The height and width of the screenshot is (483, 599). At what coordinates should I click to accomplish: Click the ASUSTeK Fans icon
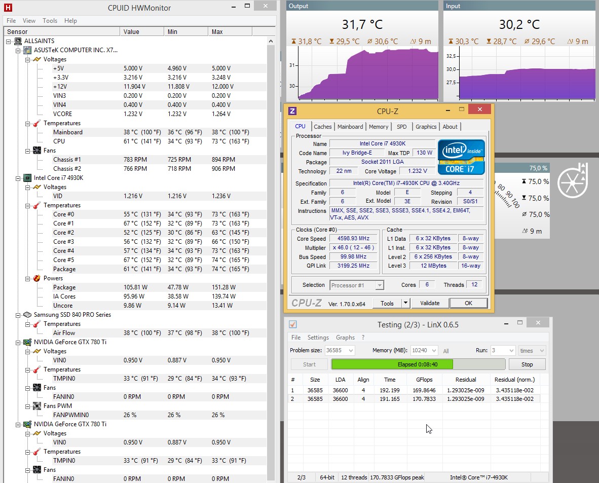[x=36, y=151]
